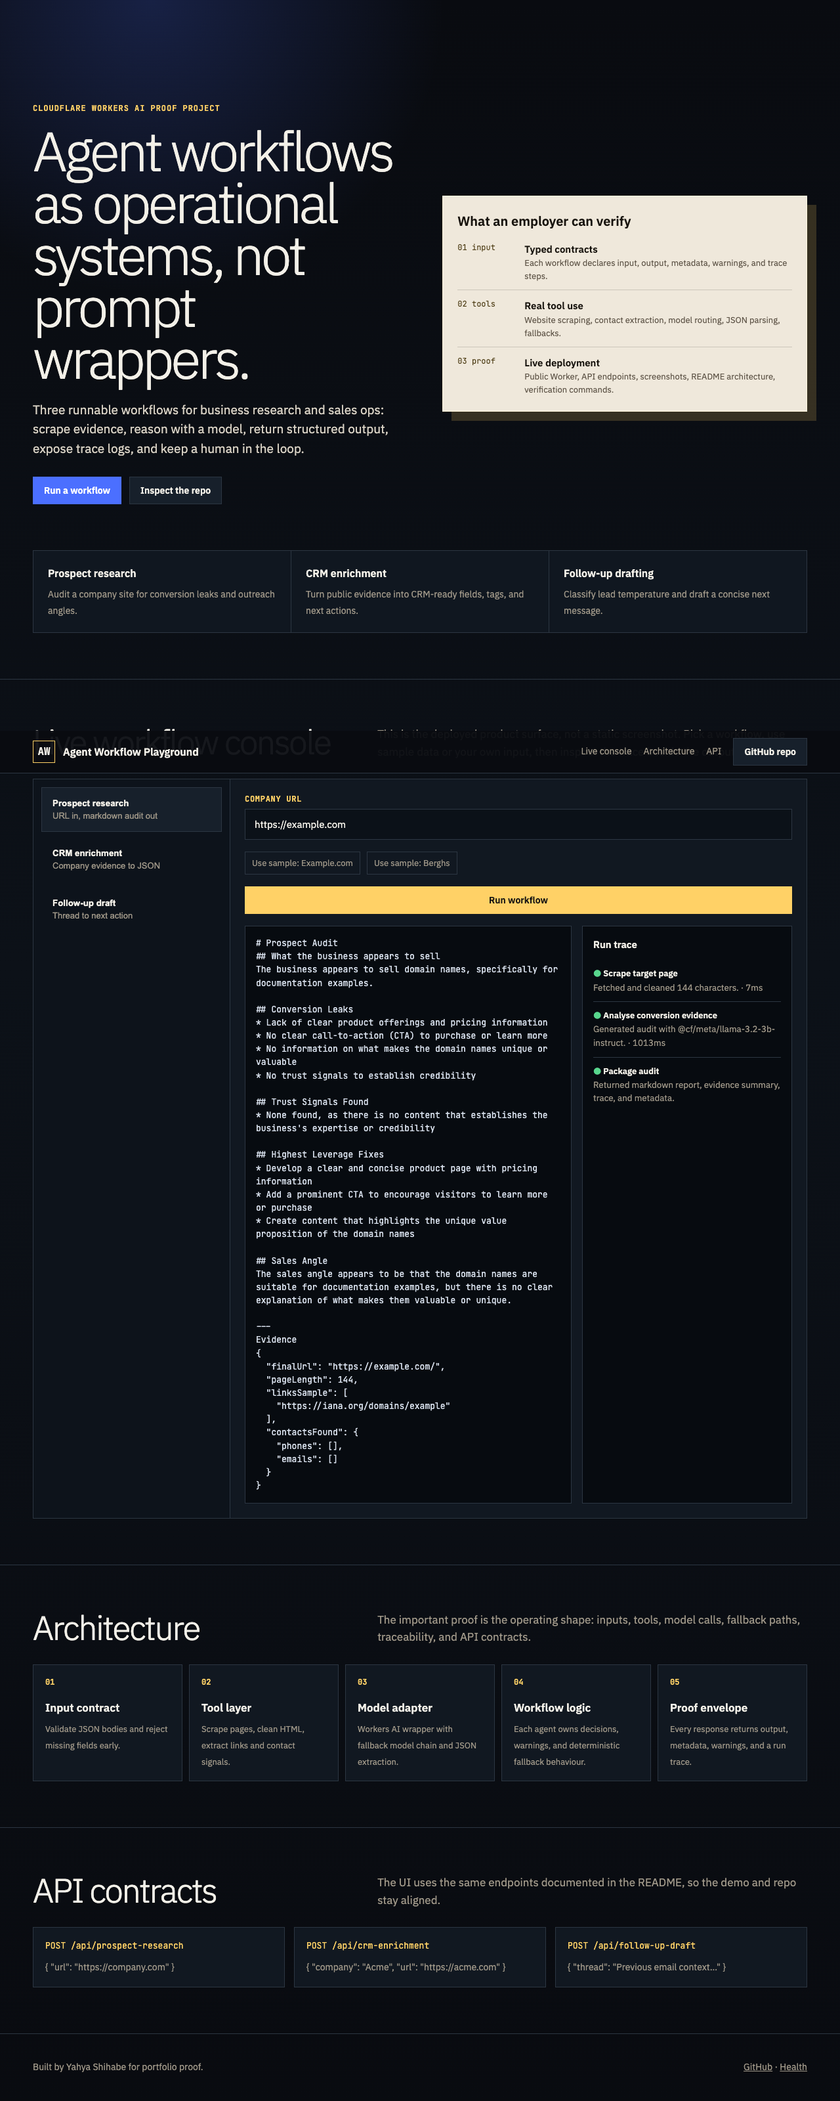Image resolution: width=840 pixels, height=2101 pixels.
Task: Click POST /api/crm-enrichment endpoint card
Action: pos(420,1957)
